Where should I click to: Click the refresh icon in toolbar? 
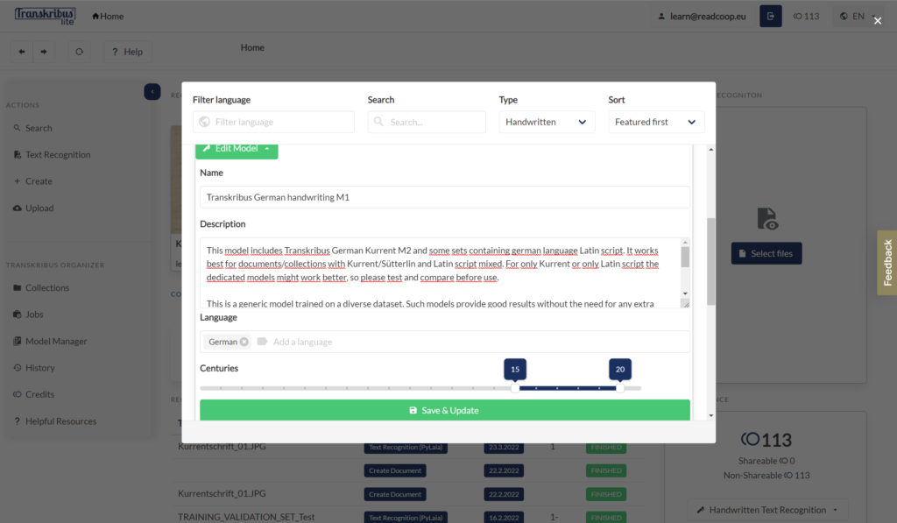(79, 52)
